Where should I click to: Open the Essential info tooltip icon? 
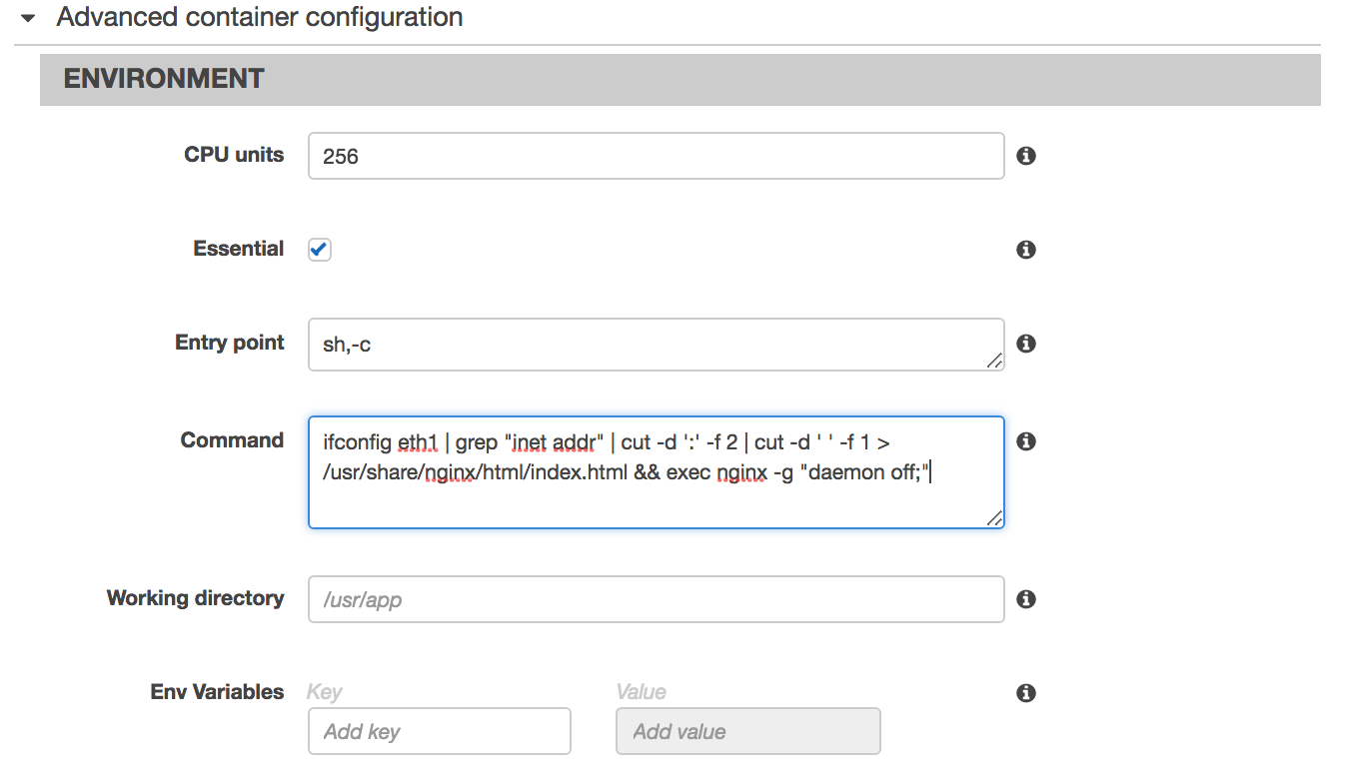click(1025, 250)
